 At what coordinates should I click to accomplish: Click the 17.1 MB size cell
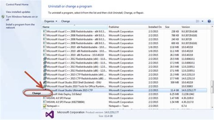174,71
